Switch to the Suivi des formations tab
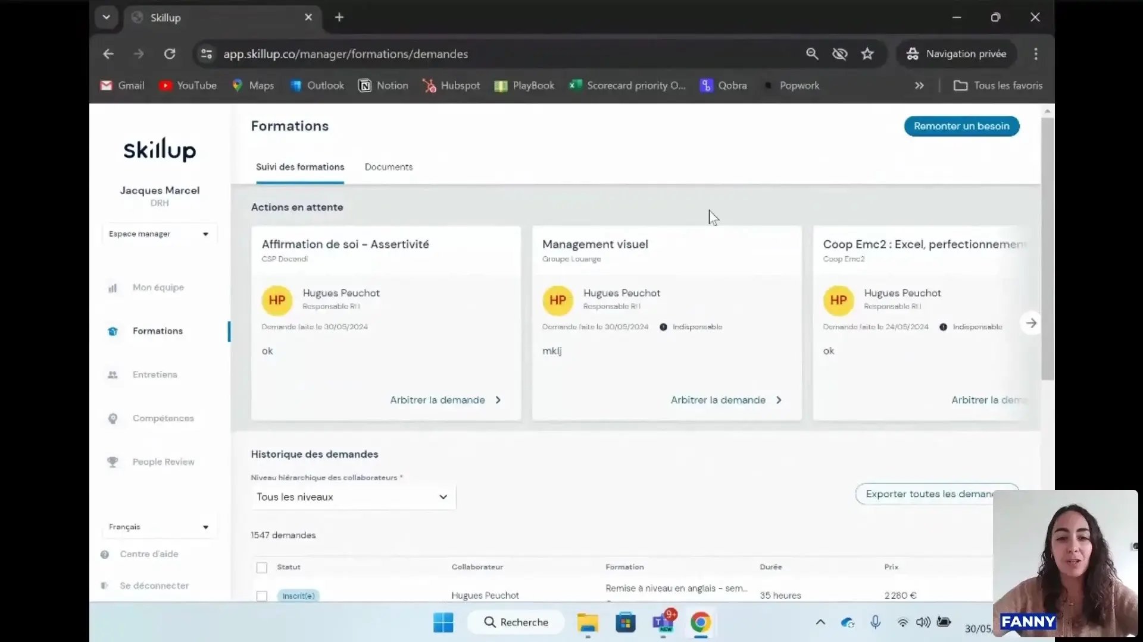This screenshot has height=642, width=1143. point(300,167)
